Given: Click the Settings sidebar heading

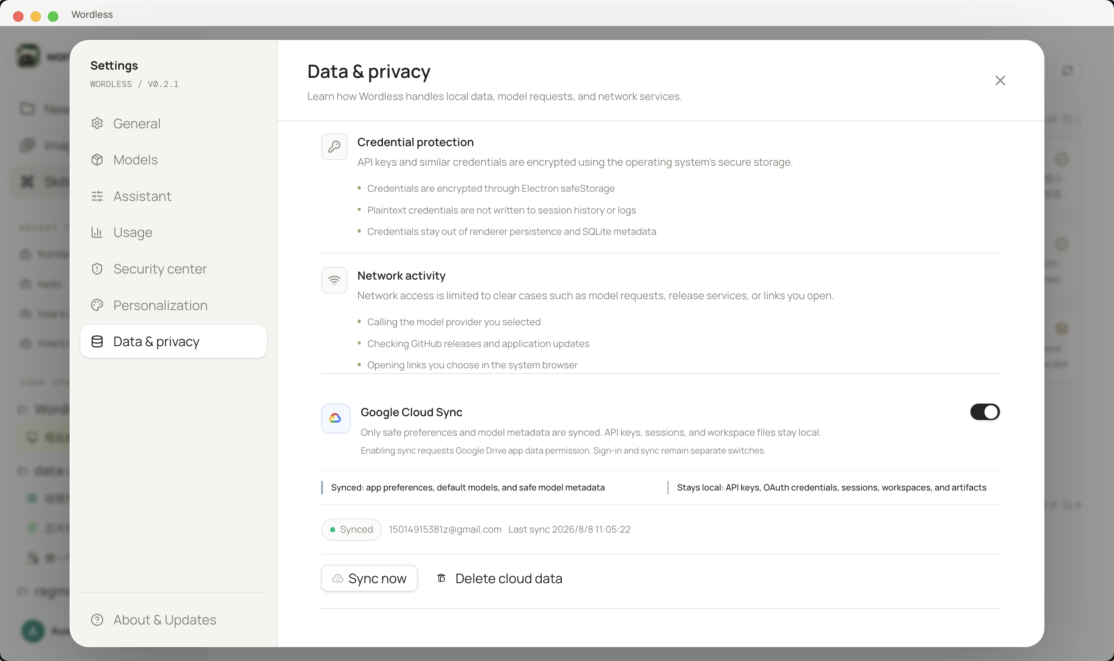Looking at the screenshot, I should click(114, 66).
